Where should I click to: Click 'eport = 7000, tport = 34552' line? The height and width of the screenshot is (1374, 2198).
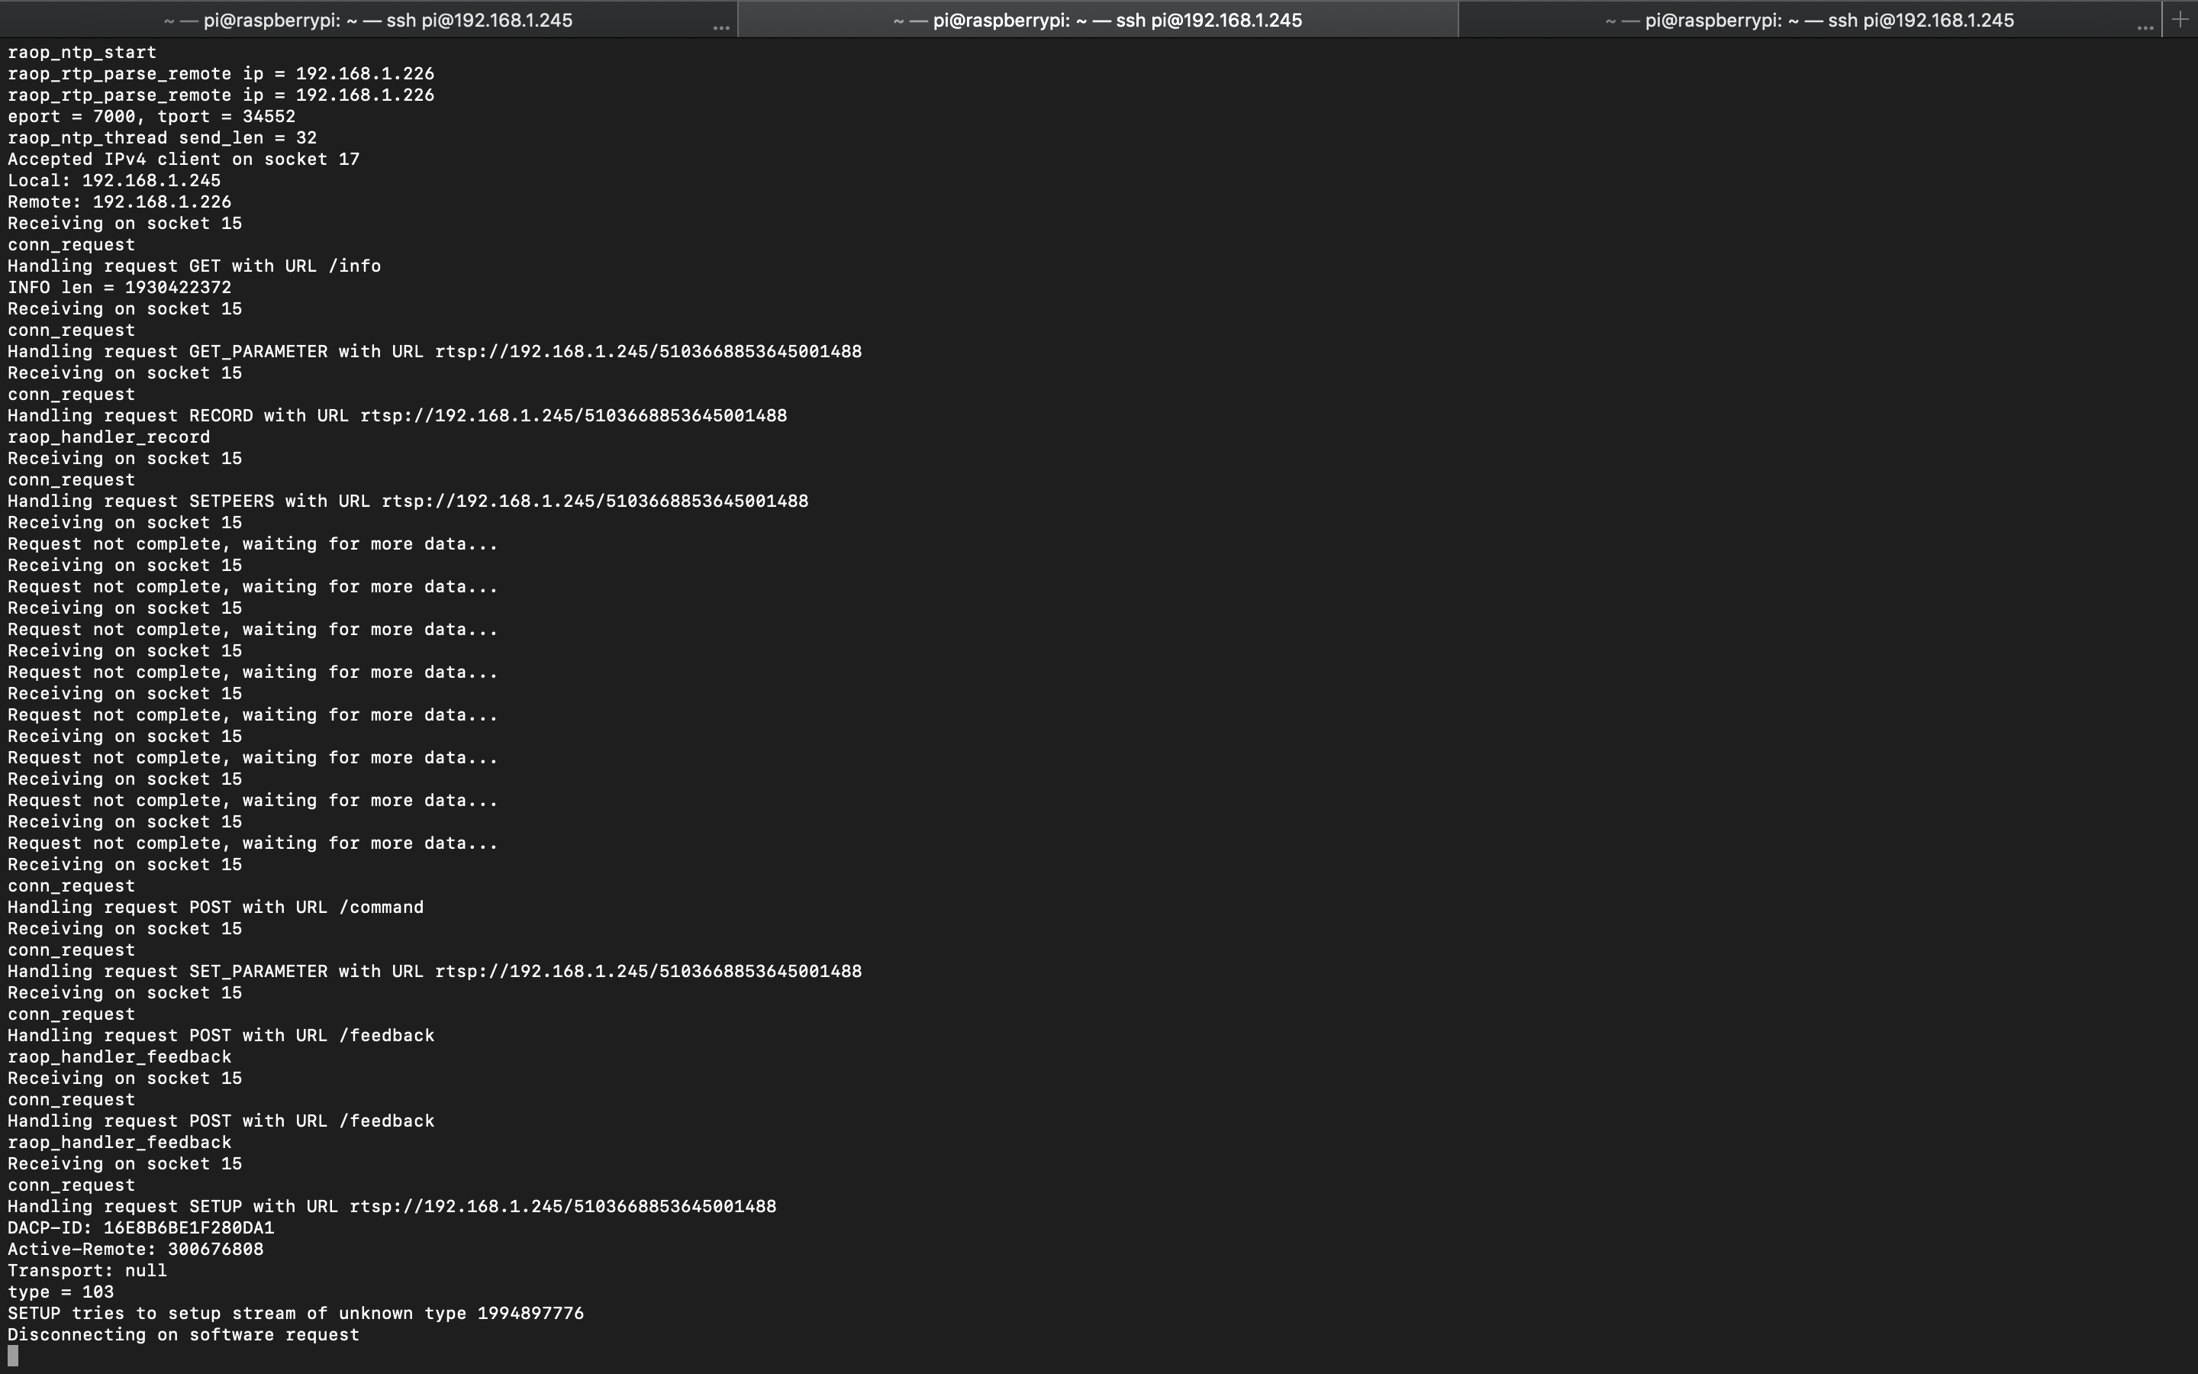[x=152, y=116]
